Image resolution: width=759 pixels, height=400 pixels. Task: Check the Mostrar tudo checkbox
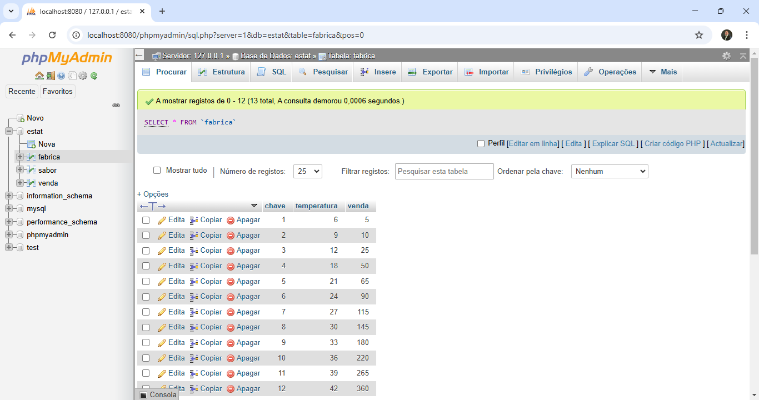pos(157,171)
